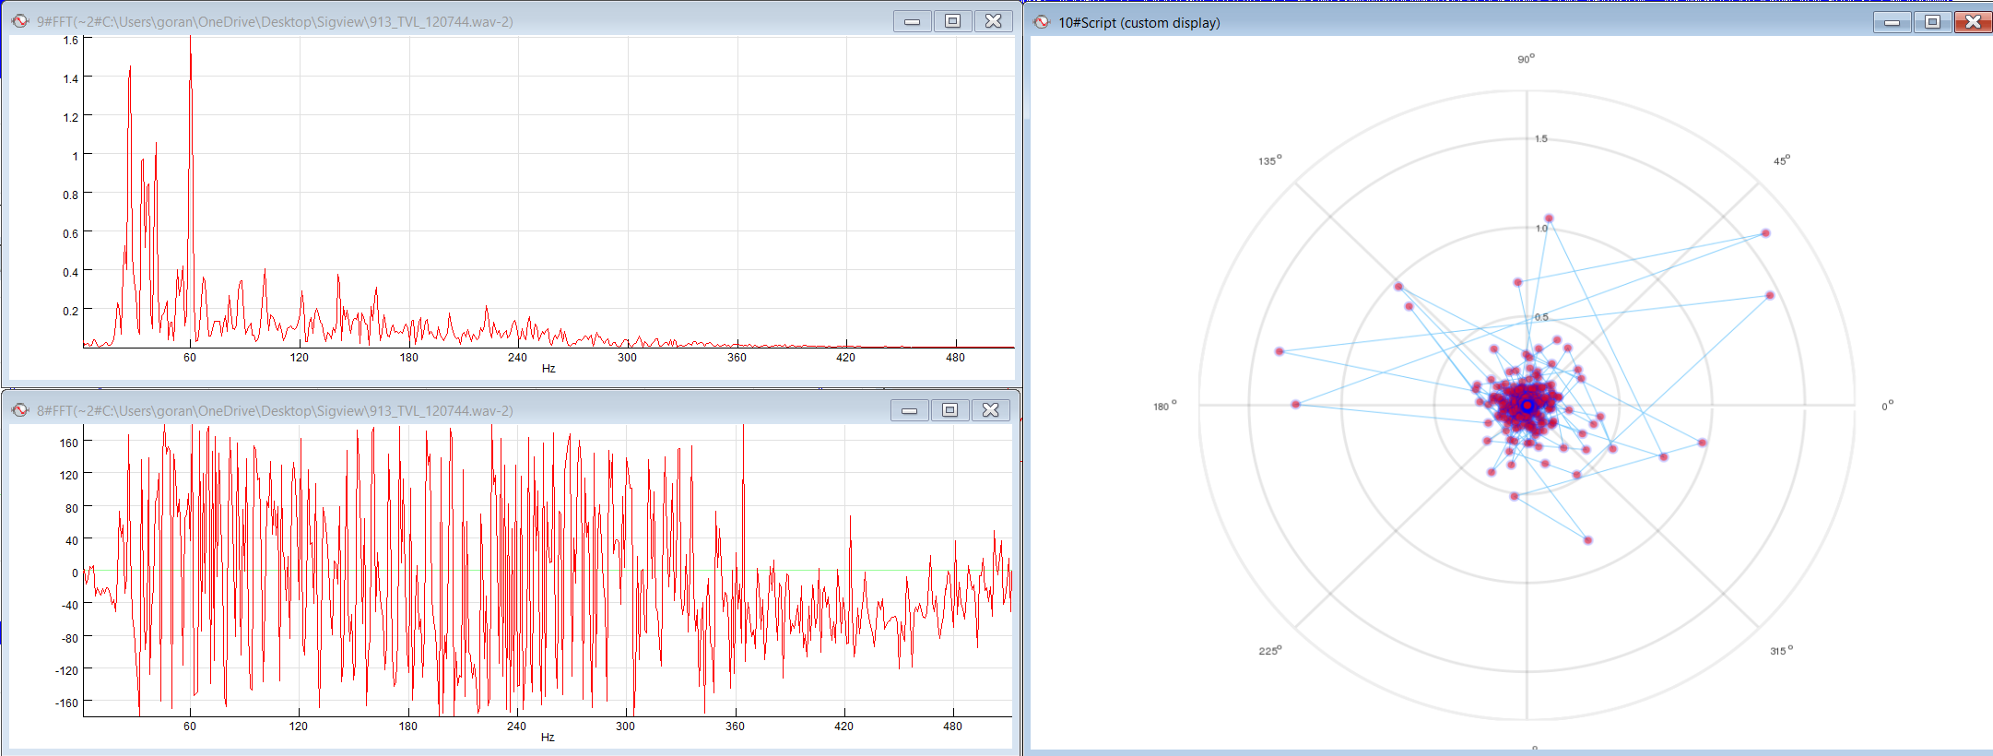Click the center point of the polar plot
1993x756 pixels.
click(1527, 405)
